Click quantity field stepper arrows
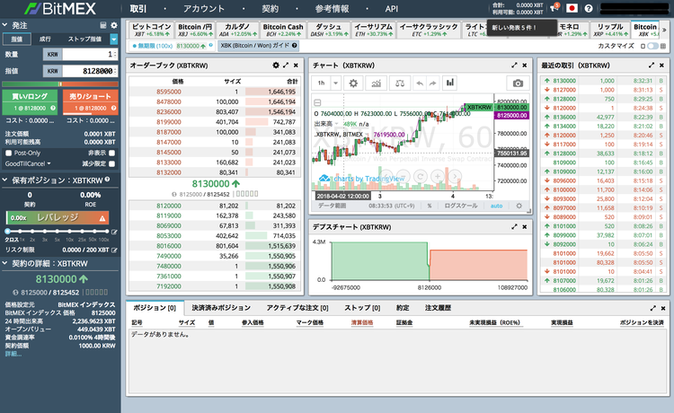The height and width of the screenshot is (413, 674). [115, 54]
